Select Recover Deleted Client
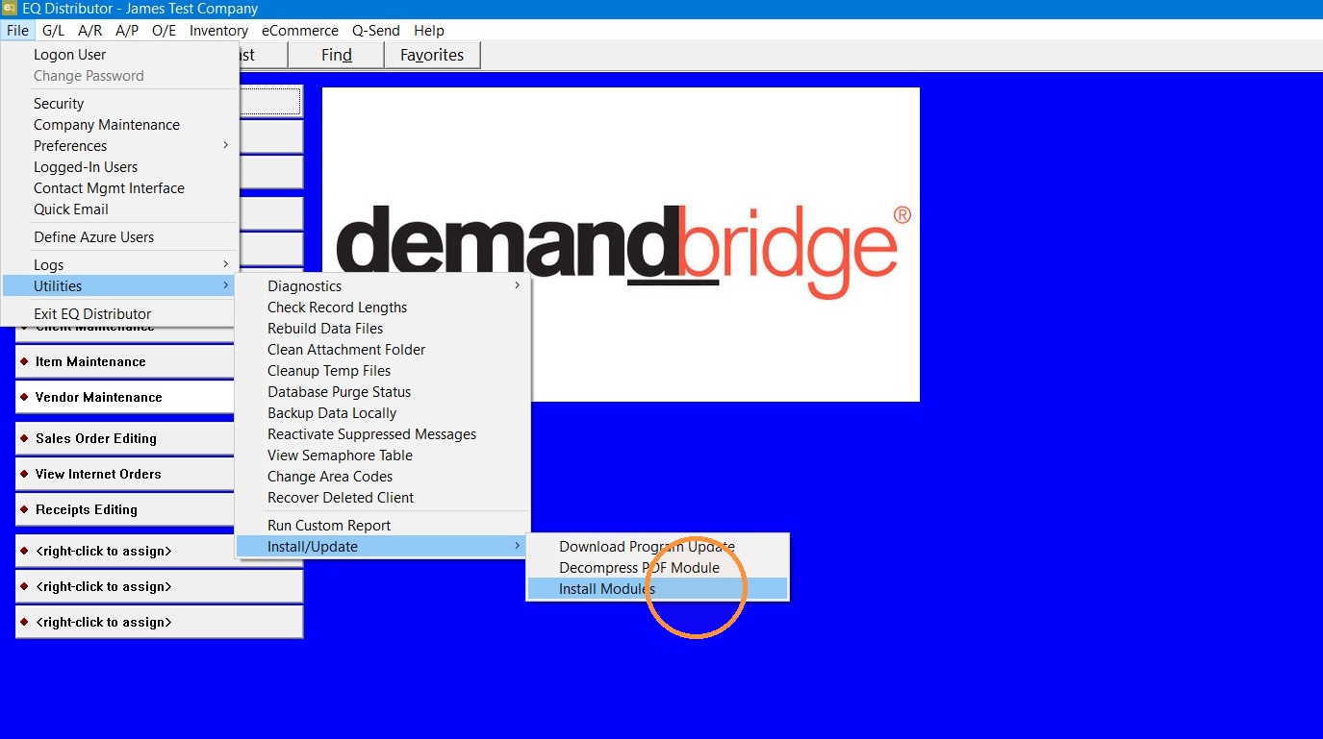Image resolution: width=1323 pixels, height=739 pixels. [383, 498]
